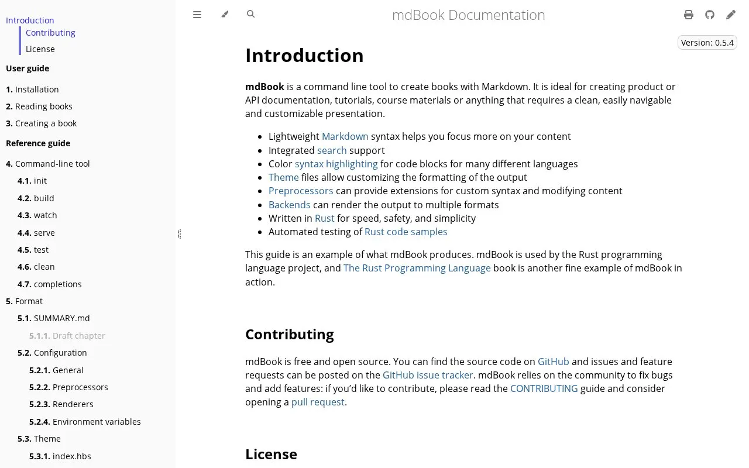Open section 5.3. Theme in sidebar
This screenshot has width=749, height=468.
pos(39,439)
